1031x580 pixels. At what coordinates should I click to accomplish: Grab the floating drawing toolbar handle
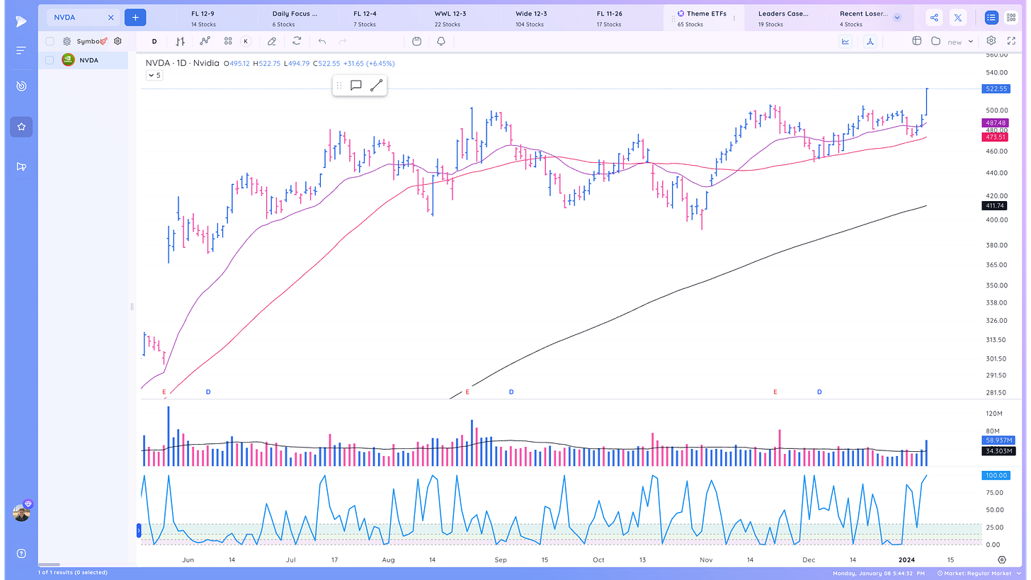tap(339, 86)
